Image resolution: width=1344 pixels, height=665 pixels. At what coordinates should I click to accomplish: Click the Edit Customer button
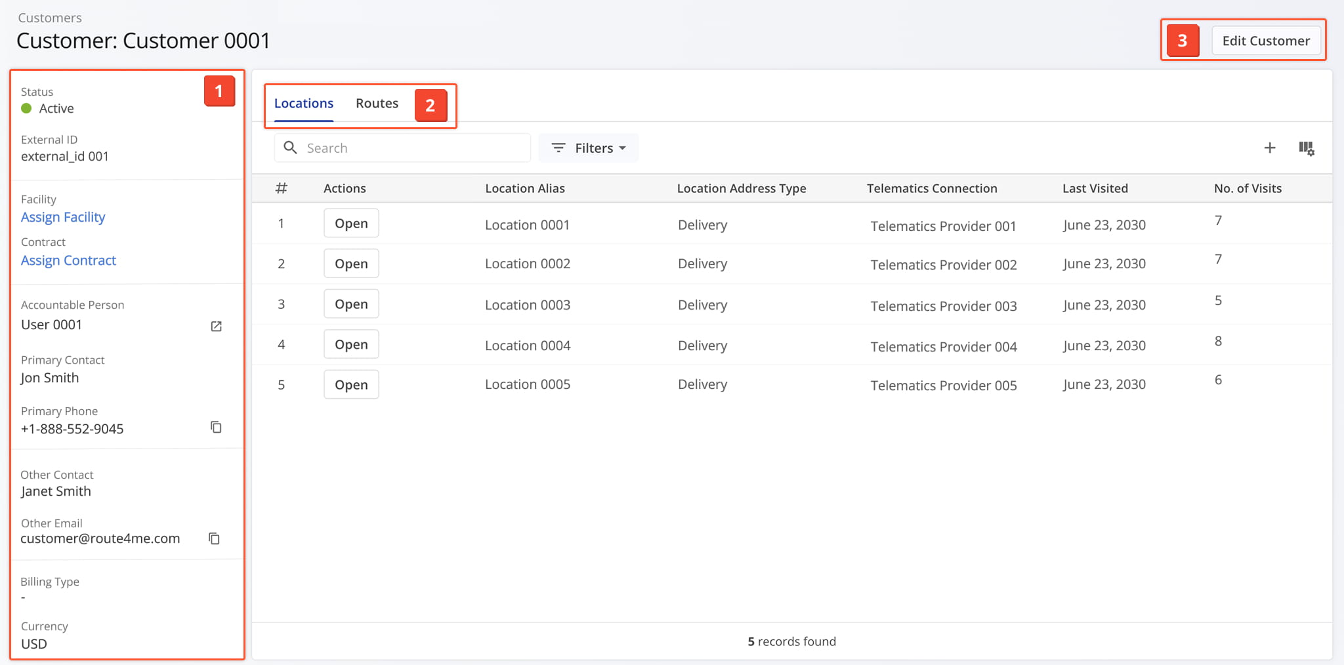point(1265,41)
